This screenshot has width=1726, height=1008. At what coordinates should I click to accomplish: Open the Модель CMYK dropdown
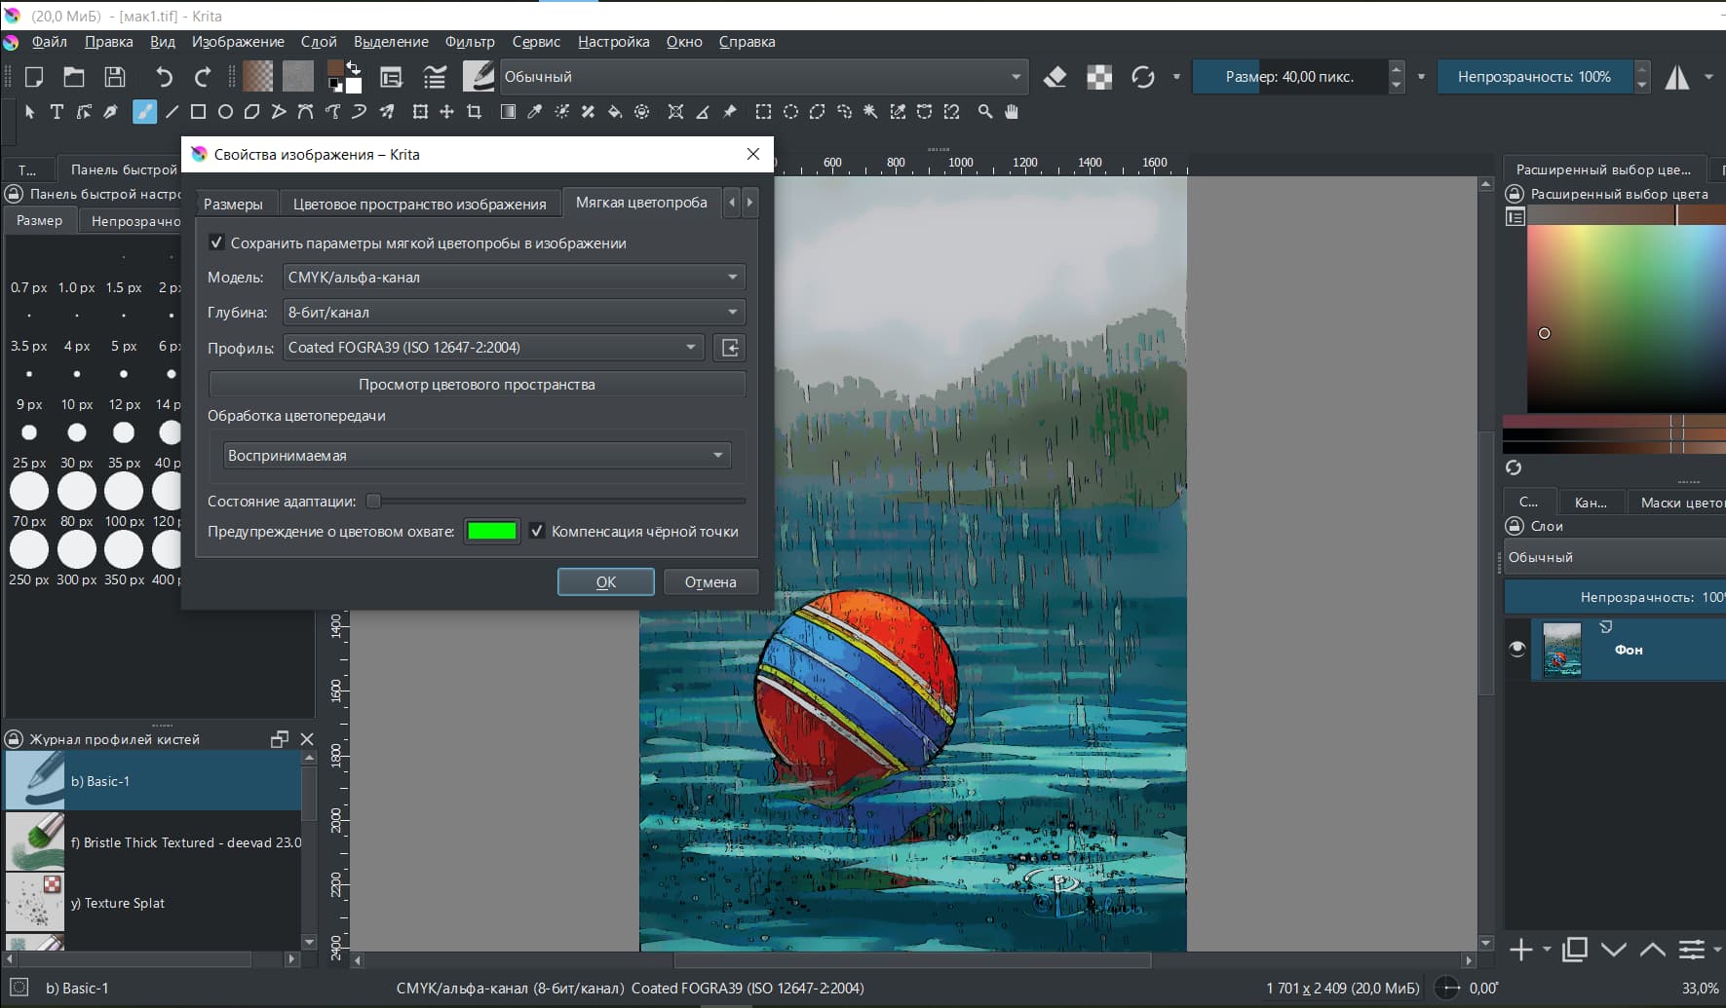click(514, 278)
